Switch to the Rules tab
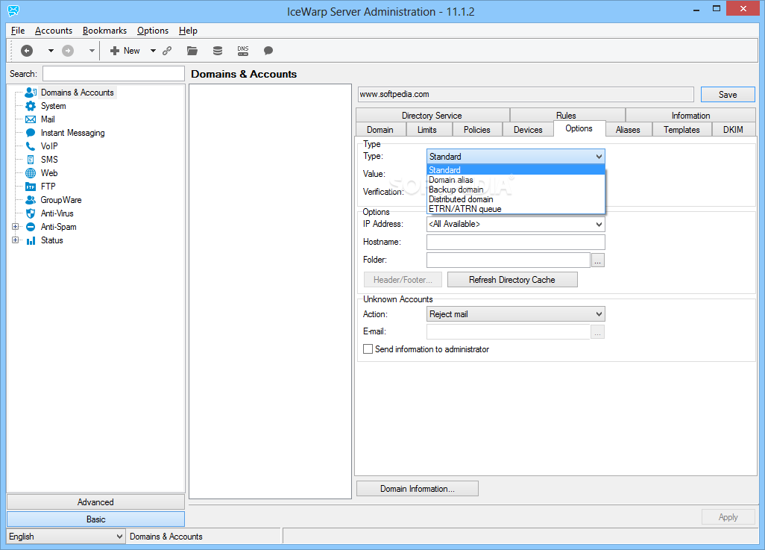This screenshot has width=765, height=550. 566,115
